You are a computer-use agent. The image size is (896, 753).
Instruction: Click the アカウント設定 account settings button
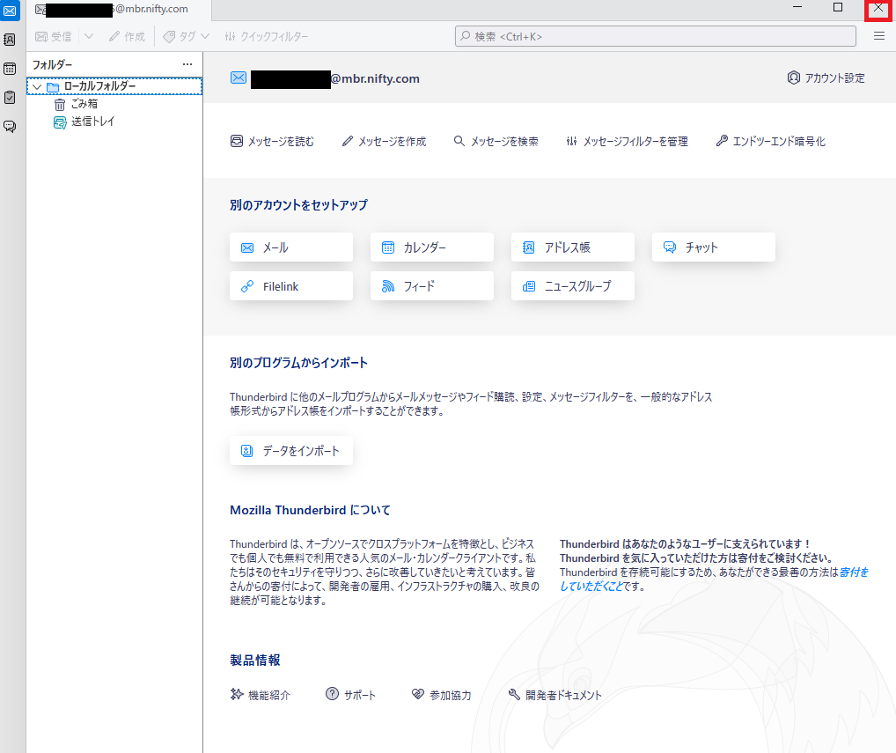(x=826, y=78)
